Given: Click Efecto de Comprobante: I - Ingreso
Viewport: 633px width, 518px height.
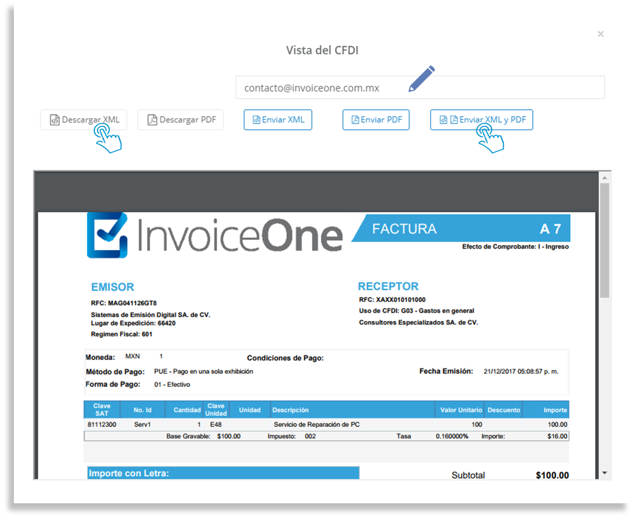Looking at the screenshot, I should 515,247.
